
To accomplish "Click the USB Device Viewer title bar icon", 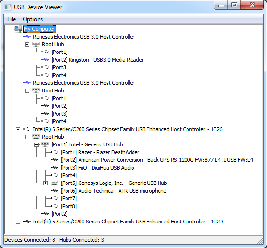I will click(x=8, y=7).
